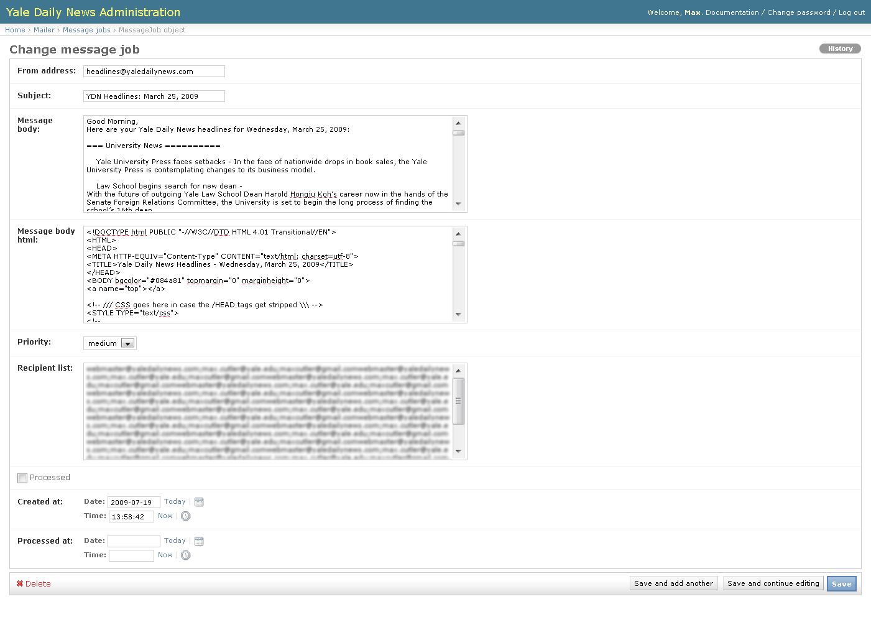
Task: Open calendar picker for Created at date
Action: click(199, 502)
